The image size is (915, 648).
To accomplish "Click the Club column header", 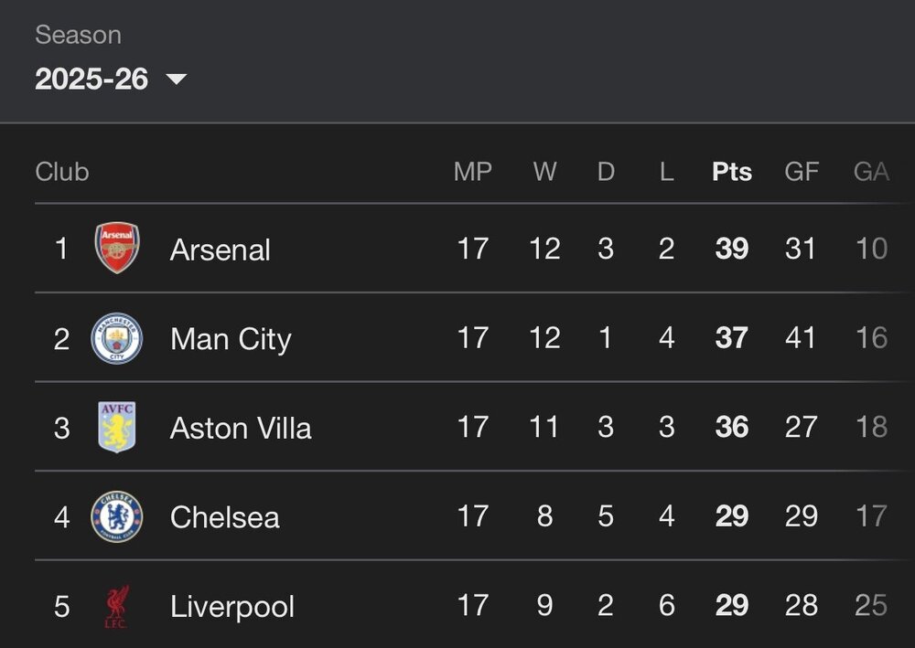I will pos(62,172).
